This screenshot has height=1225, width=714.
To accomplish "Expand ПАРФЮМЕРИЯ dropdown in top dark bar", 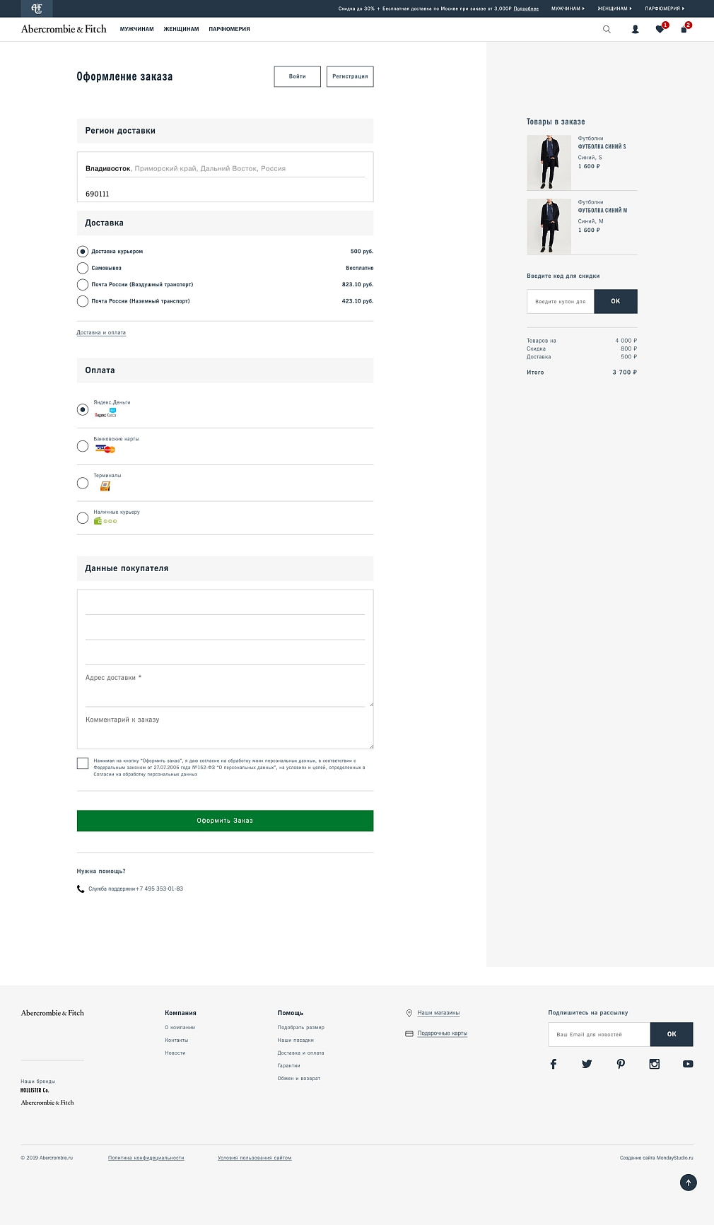I will click(x=665, y=8).
